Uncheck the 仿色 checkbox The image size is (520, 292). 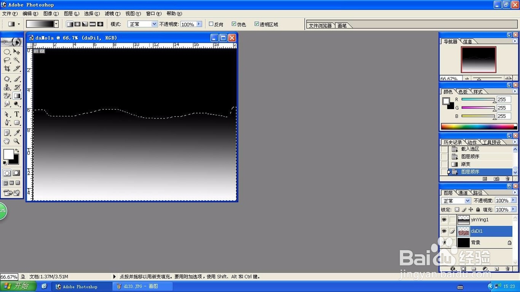click(234, 24)
